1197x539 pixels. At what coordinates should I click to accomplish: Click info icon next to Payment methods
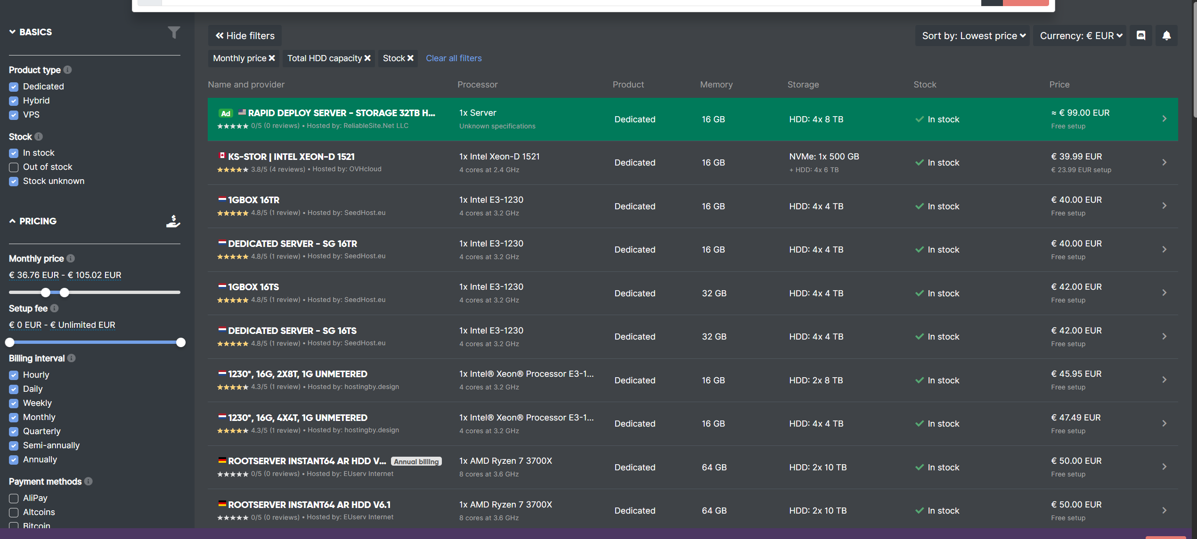click(x=89, y=481)
